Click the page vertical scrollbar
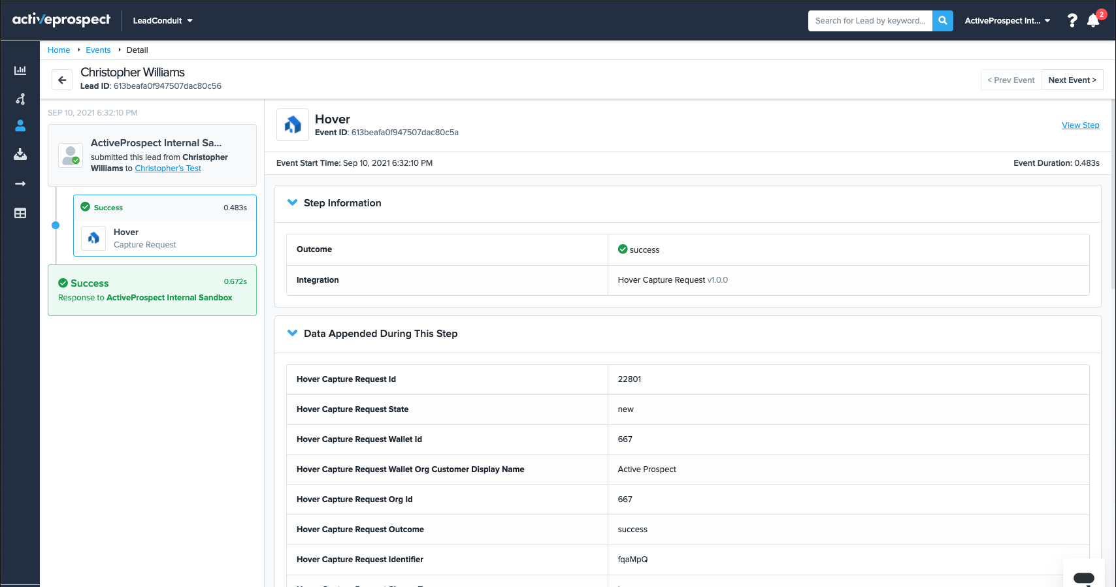This screenshot has width=1116, height=587. click(x=1113, y=194)
